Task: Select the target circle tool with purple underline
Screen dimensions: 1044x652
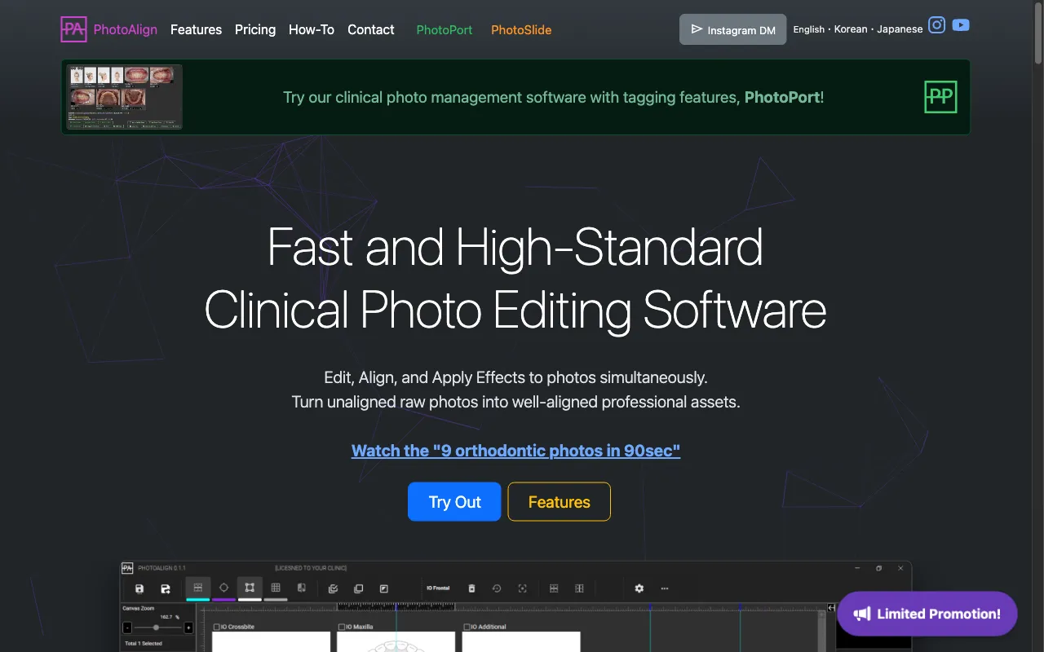Action: pyautogui.click(x=223, y=588)
